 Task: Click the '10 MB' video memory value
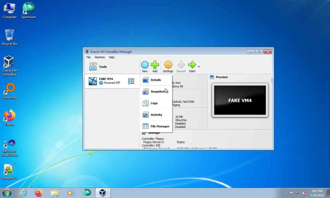(179, 117)
